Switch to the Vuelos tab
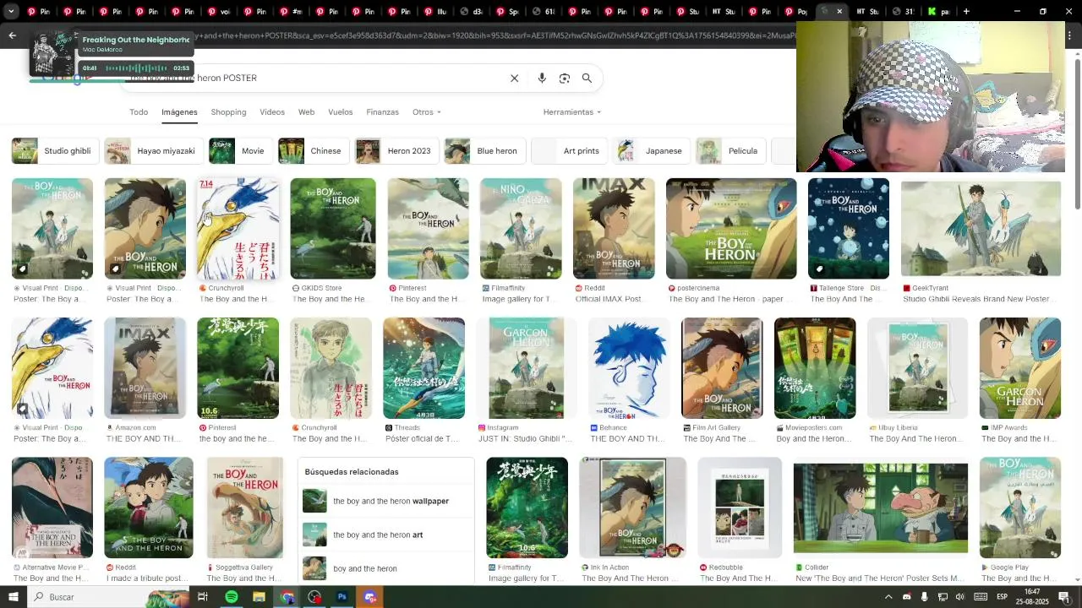Image resolution: width=1082 pixels, height=608 pixels. pos(340,111)
